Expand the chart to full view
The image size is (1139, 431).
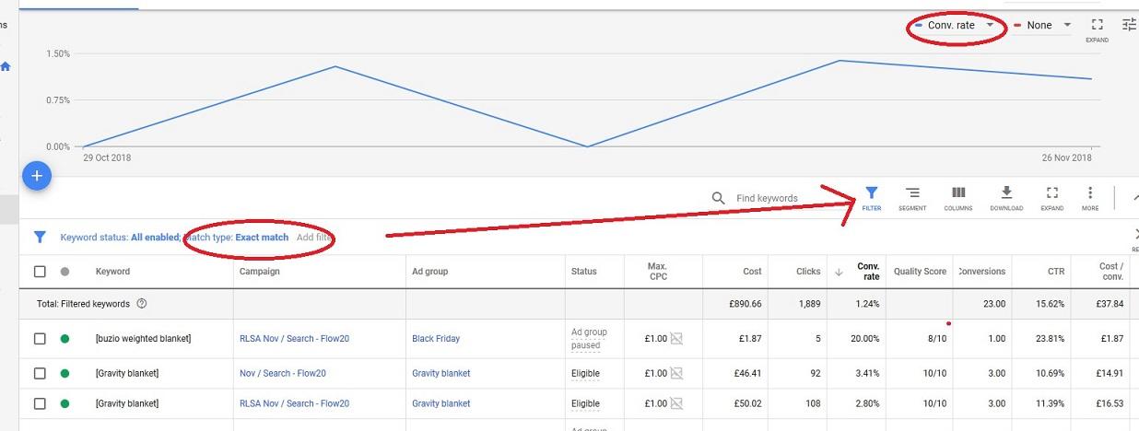[1097, 27]
